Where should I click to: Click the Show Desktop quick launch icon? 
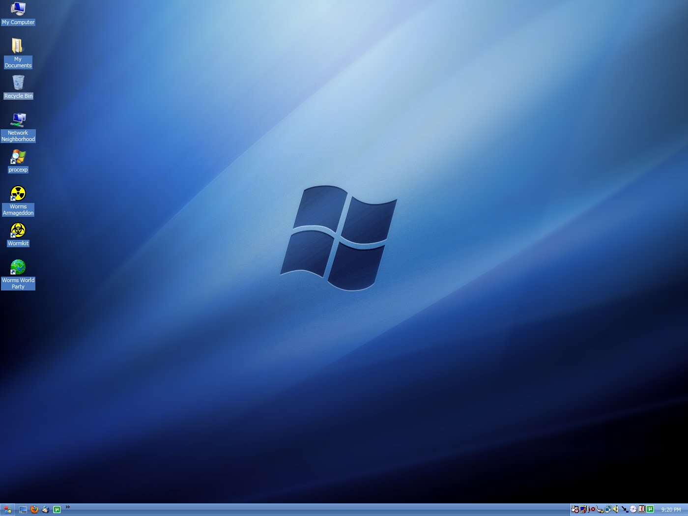point(23,510)
